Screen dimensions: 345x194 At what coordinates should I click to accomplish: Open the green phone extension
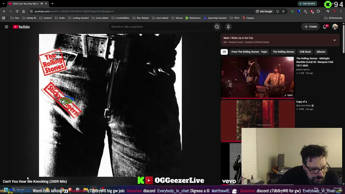292,11
